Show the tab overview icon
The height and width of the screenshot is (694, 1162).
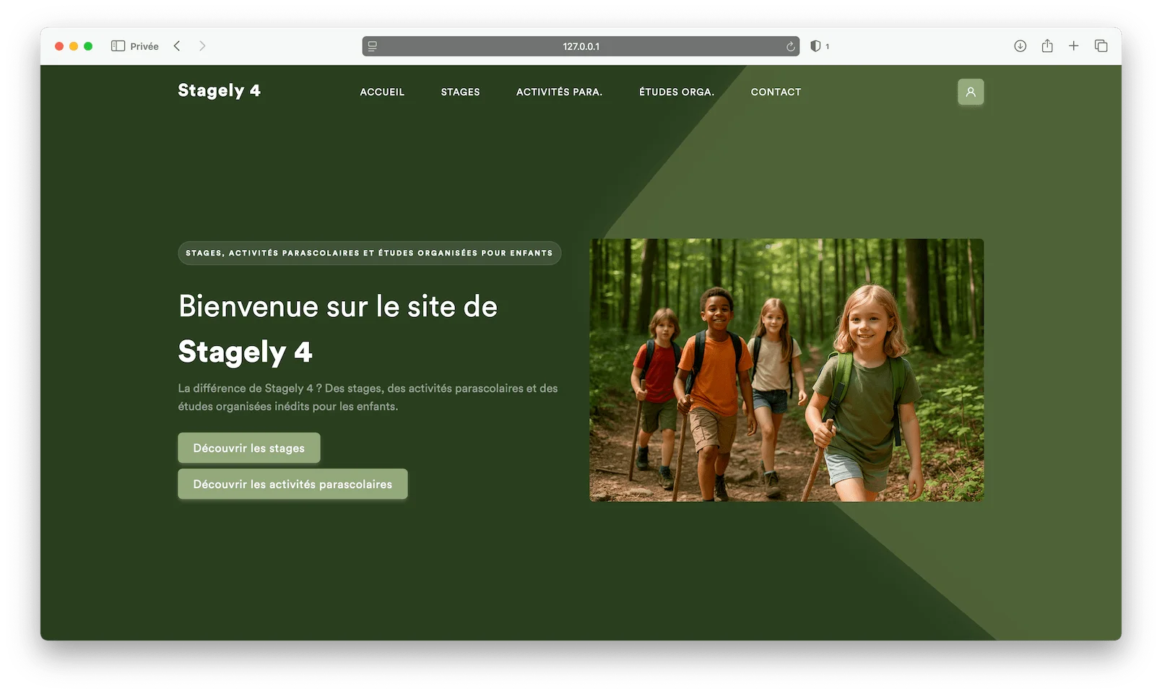pos(1101,46)
